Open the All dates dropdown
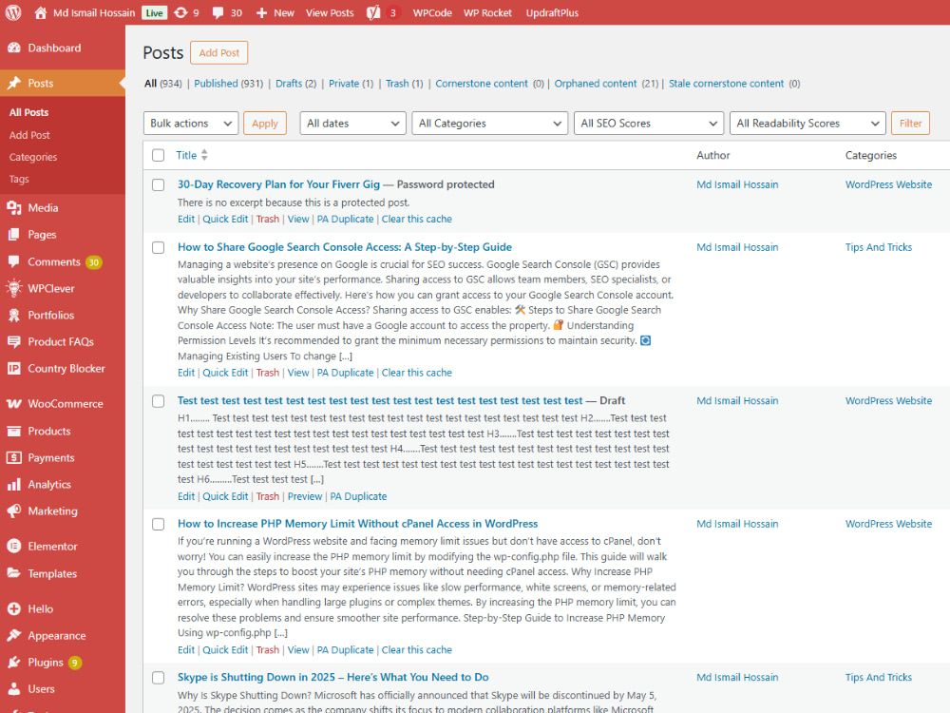The width and height of the screenshot is (950, 713). coord(352,123)
